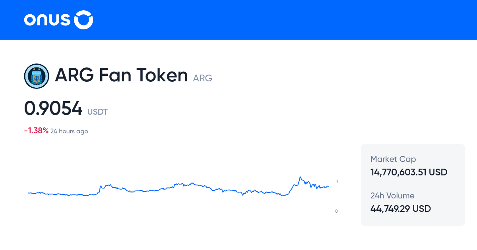
Task: Click the ONUS circular logo icon
Action: click(83, 19)
